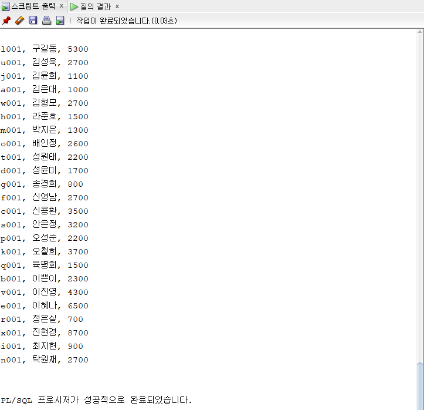Click the output row v001, 이진영, 4300
424x410 pixels.
click(45, 293)
